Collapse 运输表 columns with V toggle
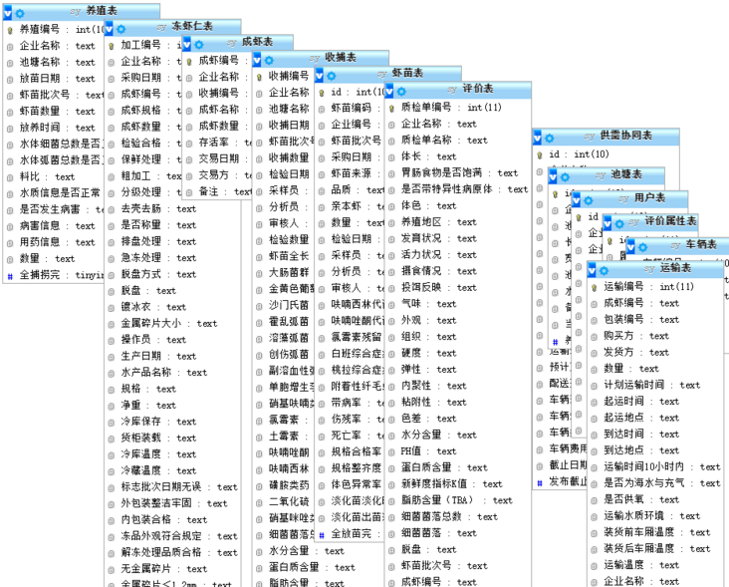Viewport: 729px width, 587px height. (592, 269)
